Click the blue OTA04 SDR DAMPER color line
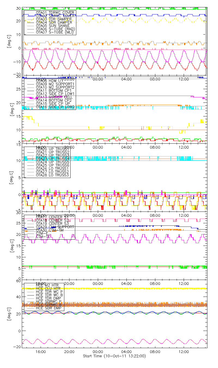 (30, 22)
